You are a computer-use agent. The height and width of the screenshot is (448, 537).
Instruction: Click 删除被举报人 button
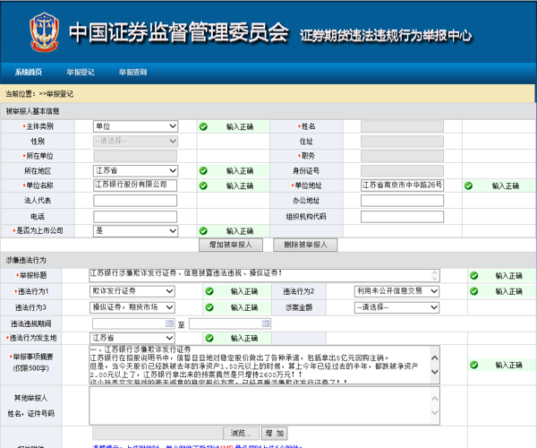[305, 245]
